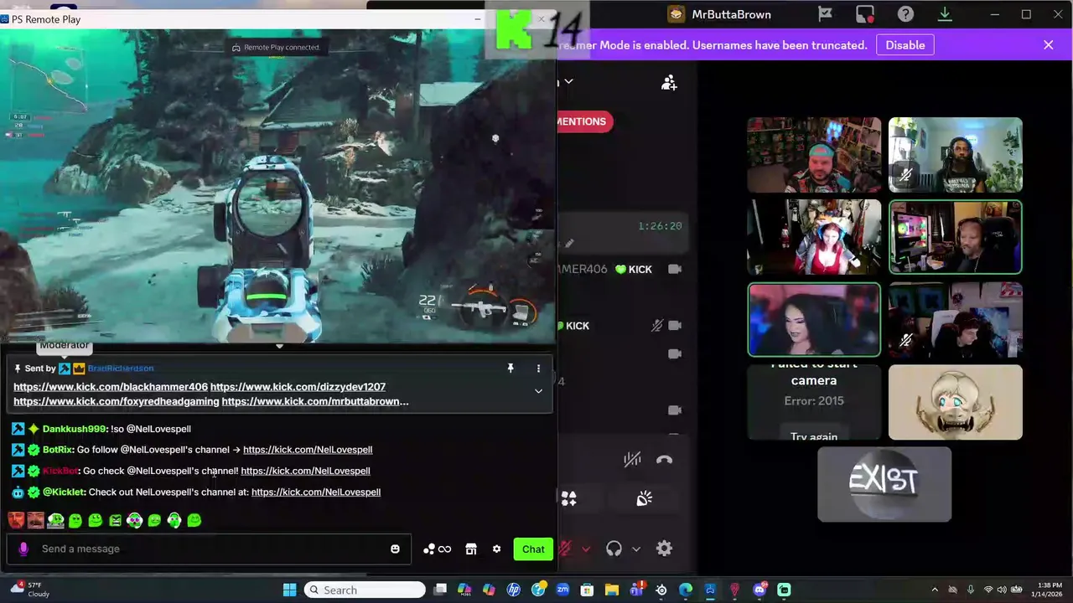Screen dimensions: 1073x603
Task: Open the NelLovespell link in the Kicklet message
Action: 316,492
